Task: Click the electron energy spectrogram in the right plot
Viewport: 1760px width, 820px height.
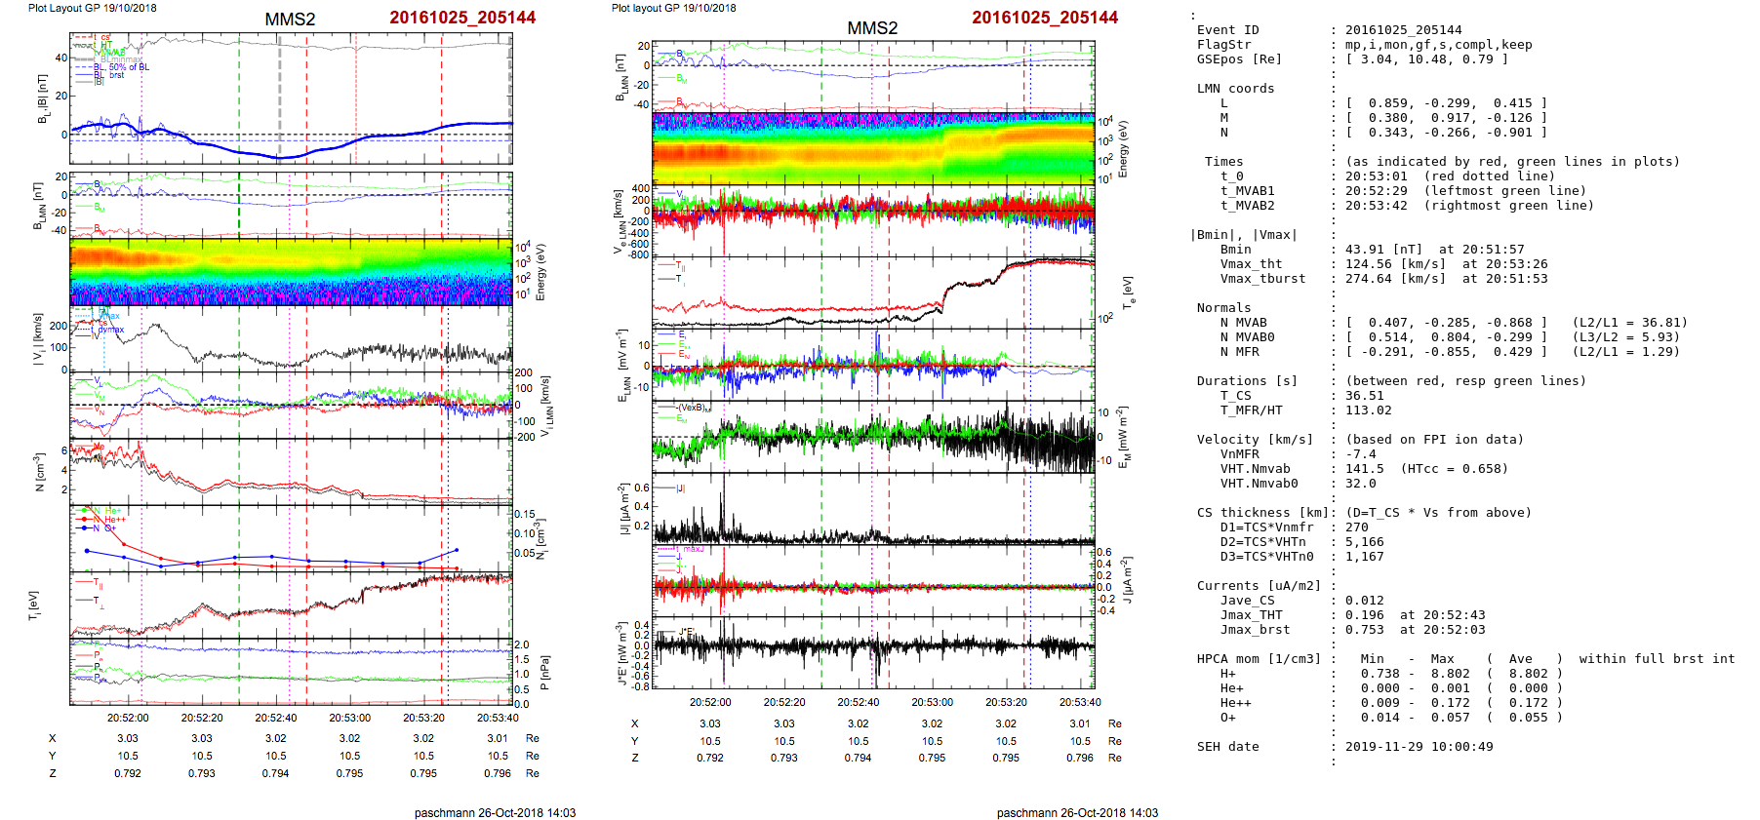Action: click(x=873, y=148)
